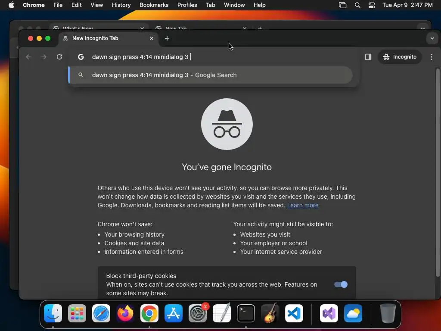Open the Learn more link
441x331 pixels.
303,205
